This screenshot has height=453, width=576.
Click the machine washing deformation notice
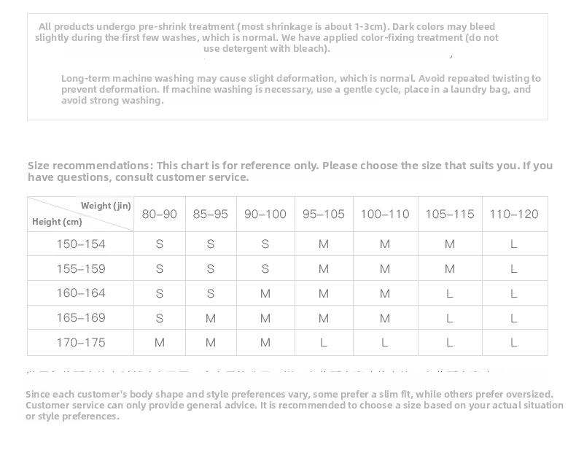coord(301,89)
